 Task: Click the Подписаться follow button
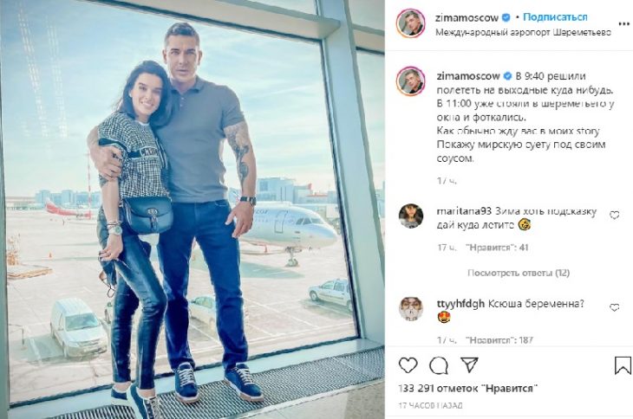coord(555,17)
